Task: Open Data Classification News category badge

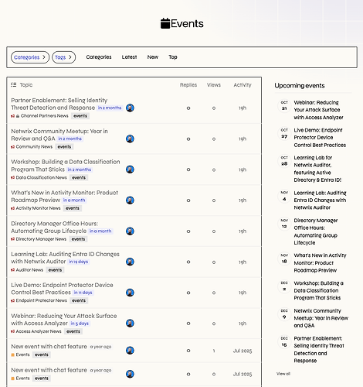Action: point(39,177)
